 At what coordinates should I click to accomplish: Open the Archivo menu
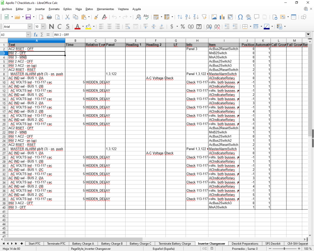click(7, 9)
